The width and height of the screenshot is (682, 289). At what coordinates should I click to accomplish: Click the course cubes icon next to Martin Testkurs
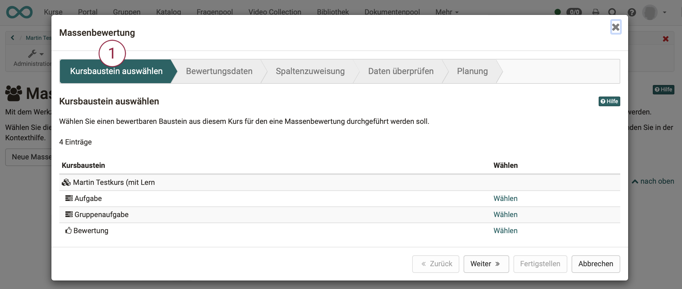(x=66, y=182)
